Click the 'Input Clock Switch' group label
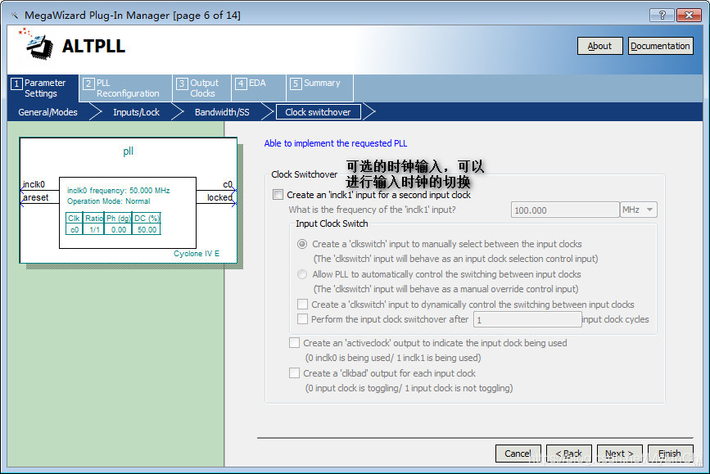This screenshot has height=474, width=710. pyautogui.click(x=332, y=223)
